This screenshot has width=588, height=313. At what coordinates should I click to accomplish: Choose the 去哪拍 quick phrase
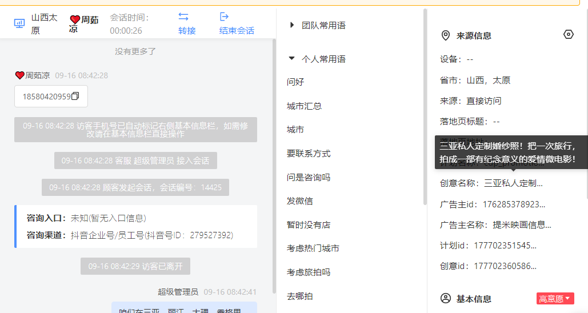click(299, 296)
